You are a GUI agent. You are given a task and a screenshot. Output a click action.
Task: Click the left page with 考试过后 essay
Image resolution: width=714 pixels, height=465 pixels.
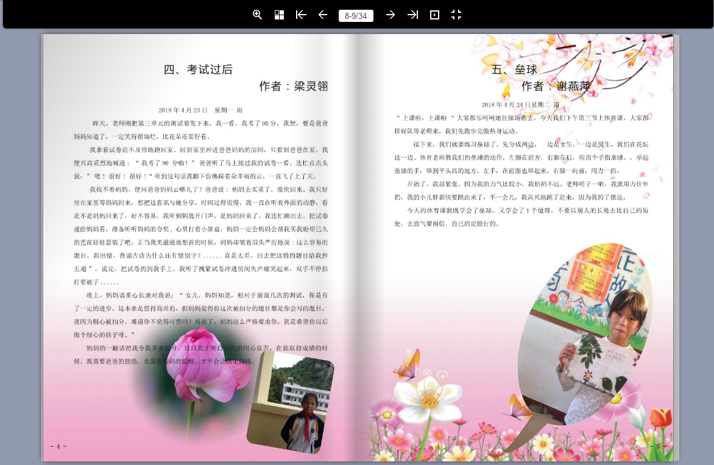(200, 248)
